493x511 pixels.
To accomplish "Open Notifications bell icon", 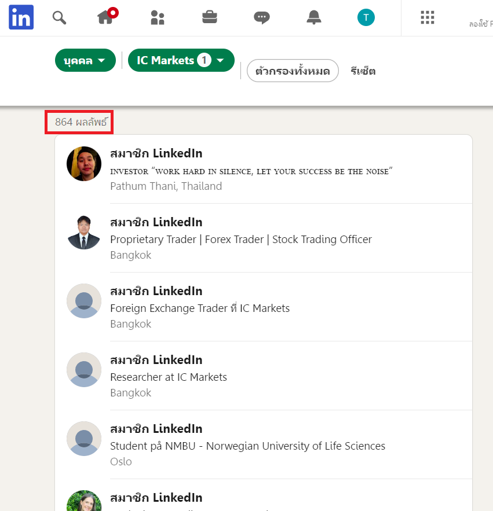I will [x=314, y=18].
